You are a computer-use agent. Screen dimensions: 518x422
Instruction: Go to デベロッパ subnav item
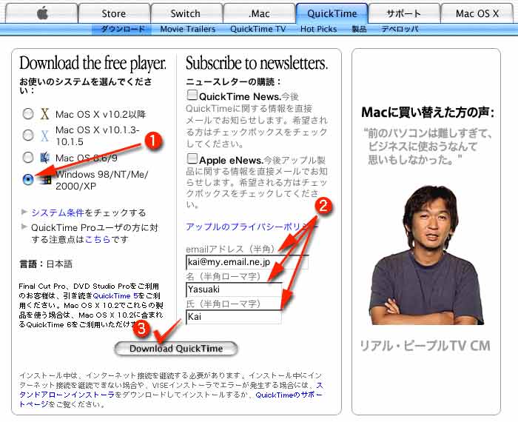[x=400, y=29]
